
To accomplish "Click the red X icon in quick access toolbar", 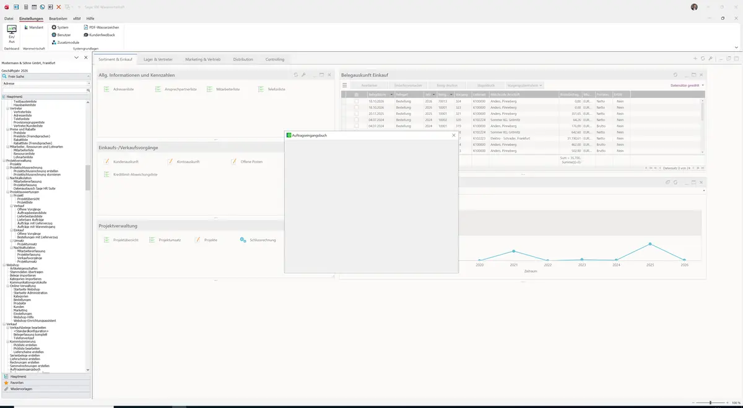I will [x=59, y=7].
